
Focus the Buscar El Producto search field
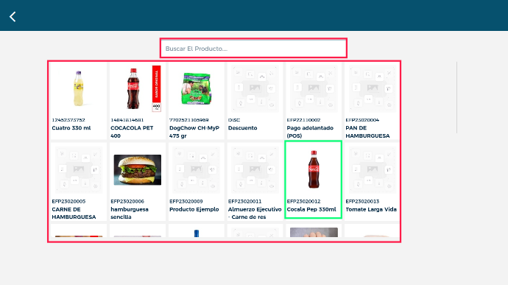tap(253, 49)
